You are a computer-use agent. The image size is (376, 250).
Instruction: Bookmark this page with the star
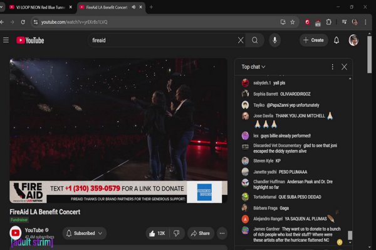click(x=293, y=22)
